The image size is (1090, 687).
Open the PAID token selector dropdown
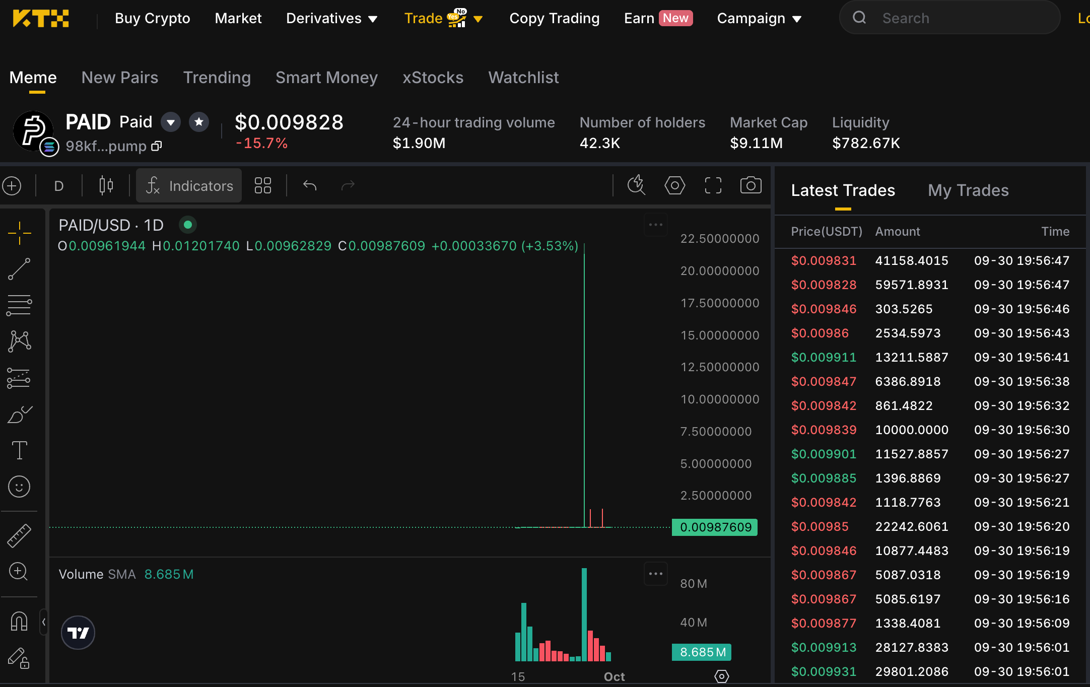[171, 122]
